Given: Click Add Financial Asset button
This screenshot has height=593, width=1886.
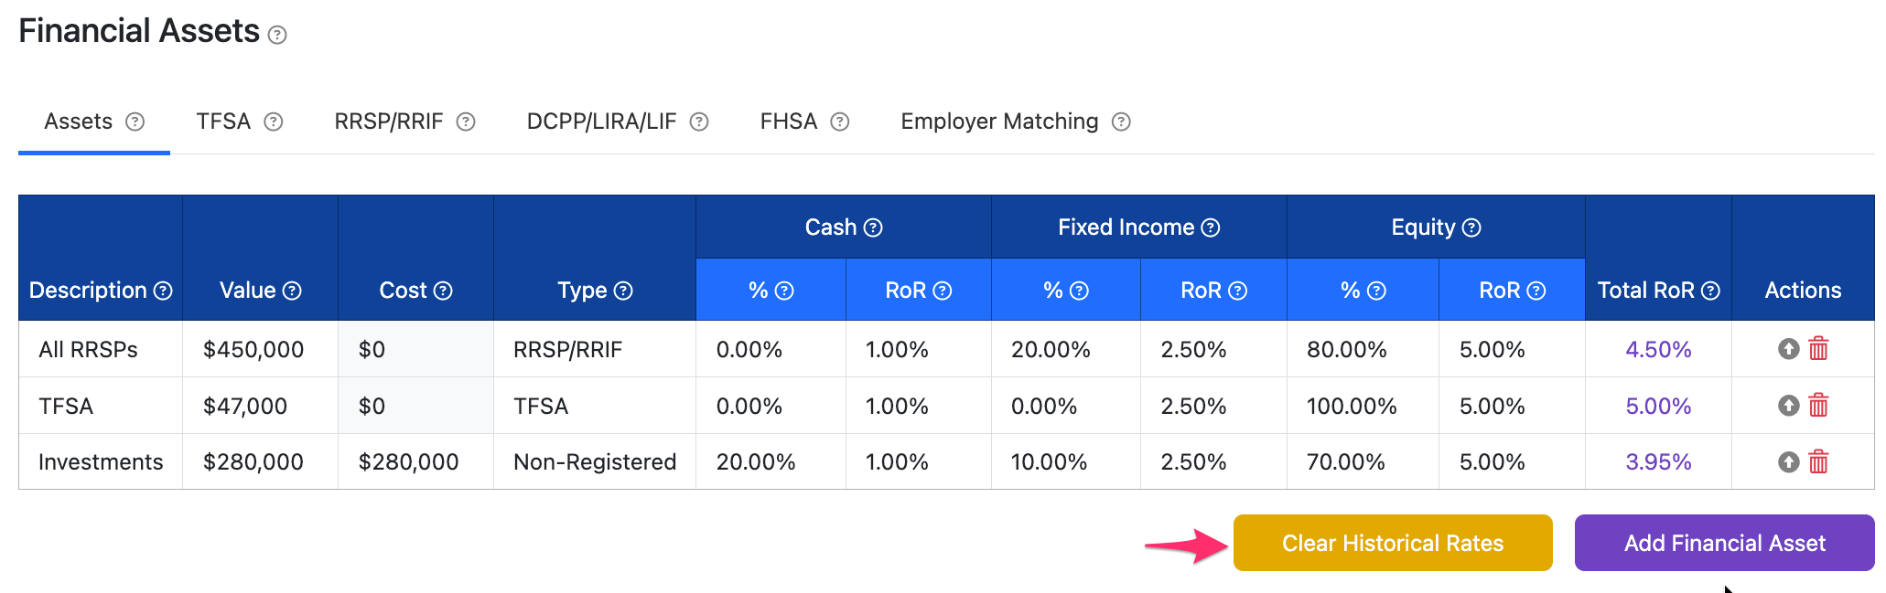Looking at the screenshot, I should point(1725,543).
